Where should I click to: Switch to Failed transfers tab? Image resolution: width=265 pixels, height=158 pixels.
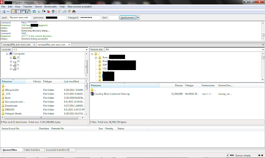click(x=32, y=150)
